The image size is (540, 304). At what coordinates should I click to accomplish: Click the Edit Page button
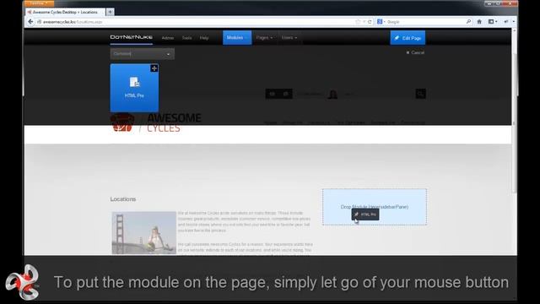(x=408, y=38)
